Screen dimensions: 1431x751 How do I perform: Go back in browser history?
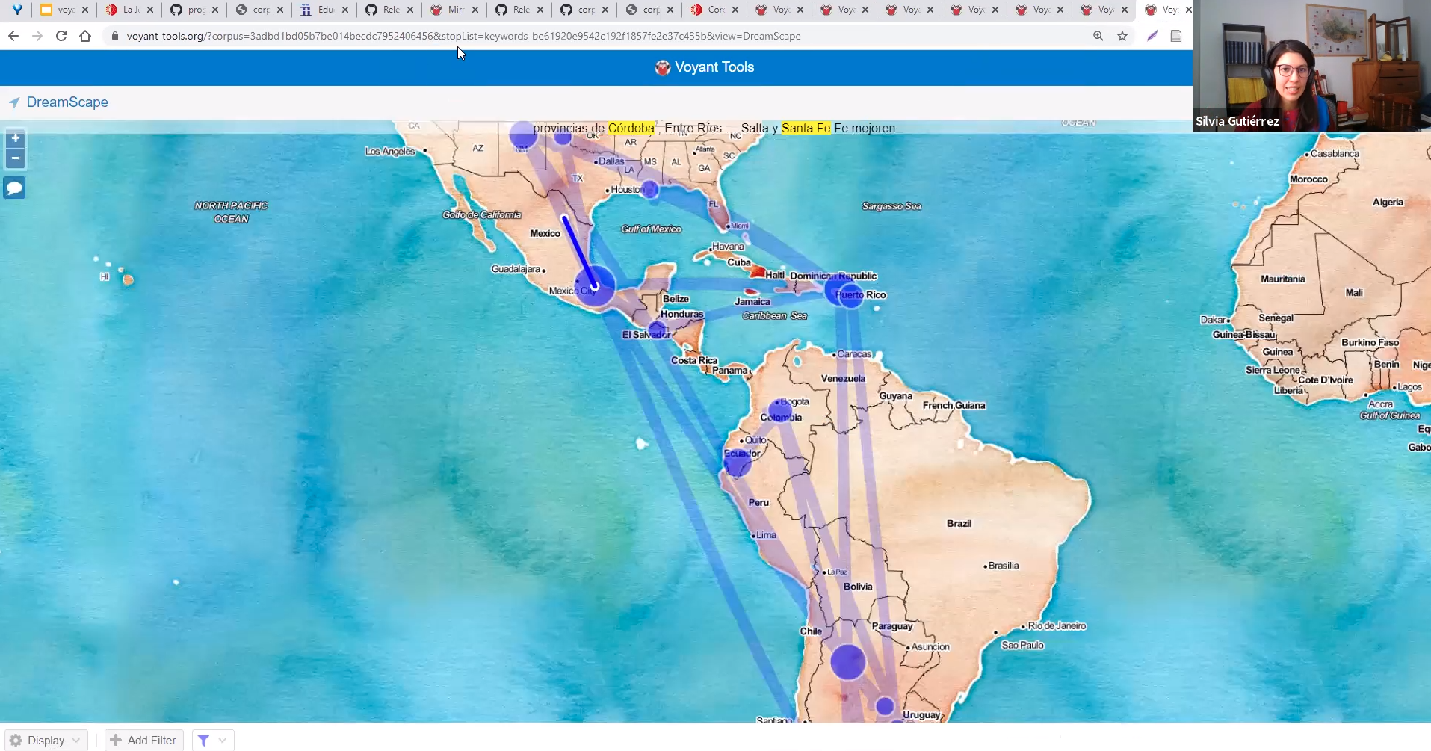click(x=13, y=36)
